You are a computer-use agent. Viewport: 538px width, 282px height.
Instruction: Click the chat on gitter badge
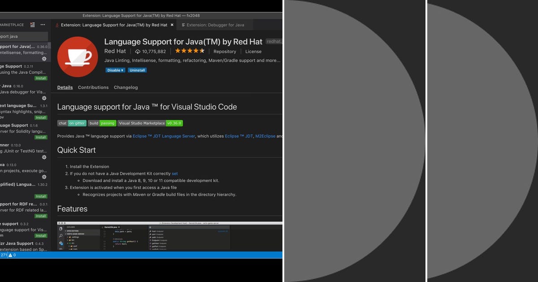tap(72, 123)
